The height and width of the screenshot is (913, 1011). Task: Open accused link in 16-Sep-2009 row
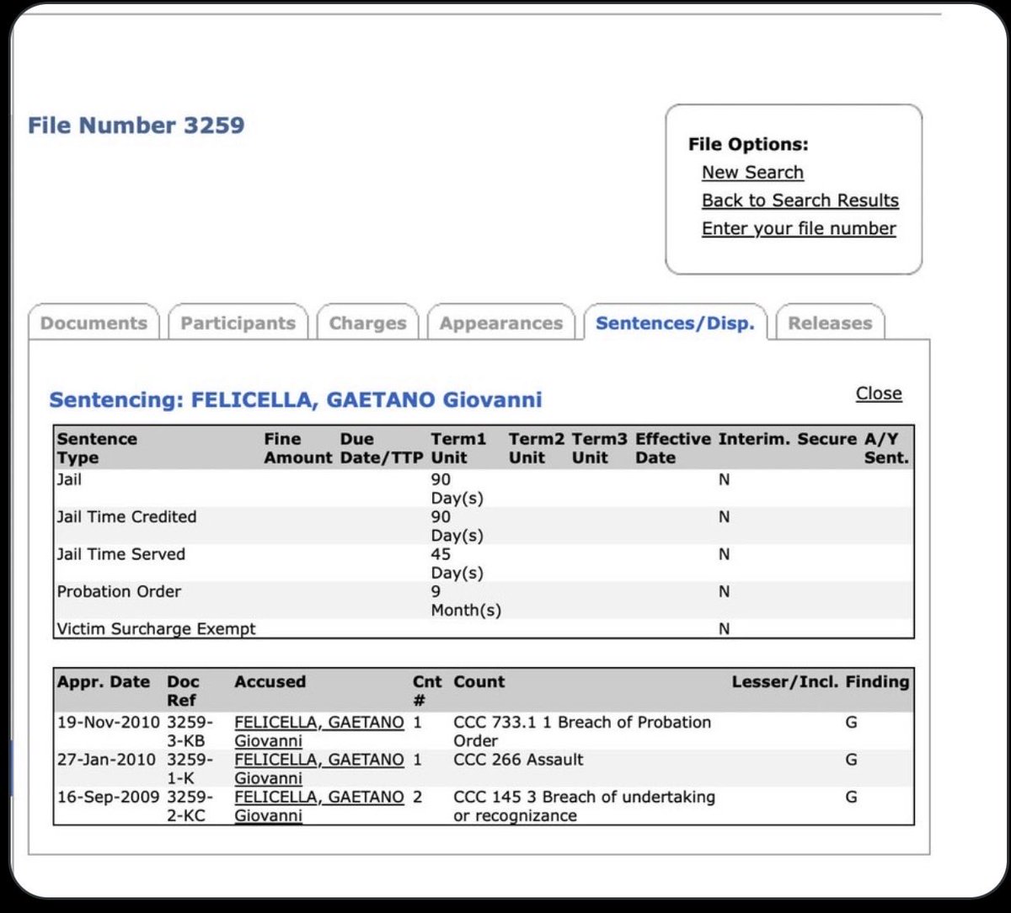click(318, 805)
